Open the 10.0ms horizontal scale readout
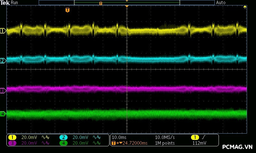 [x=118, y=137]
